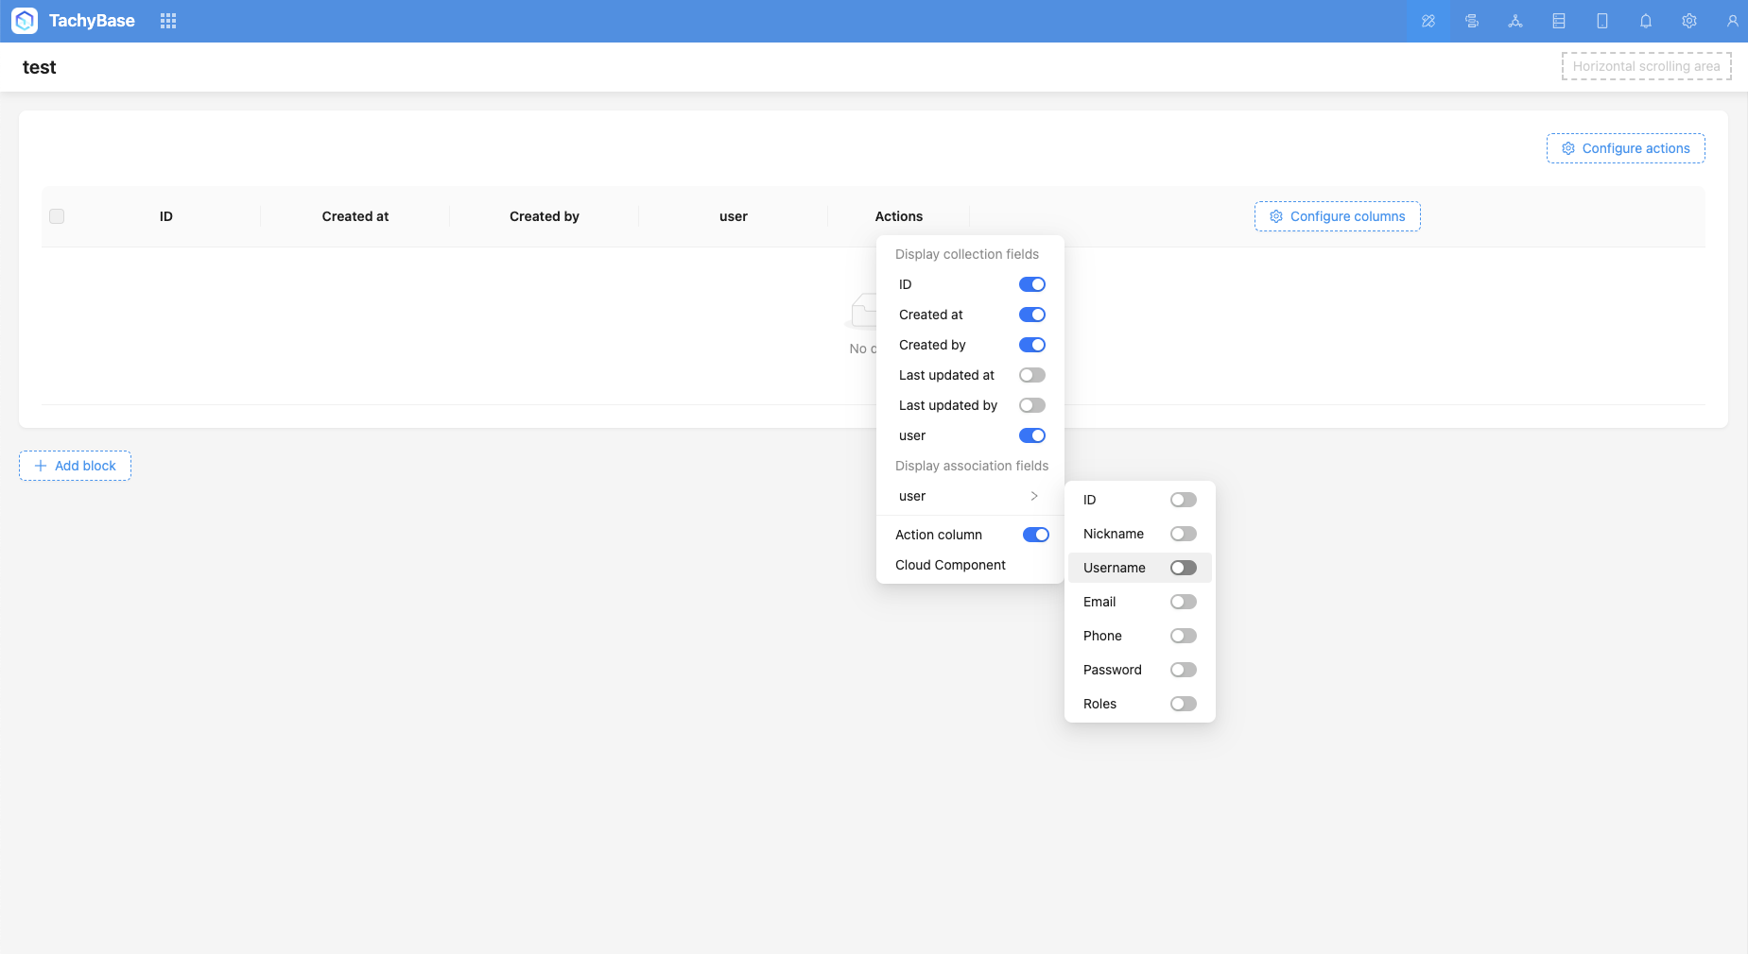Viewport: 1748px width, 954px height.
Task: Expand user association submenu chevron
Action: 1034,496
